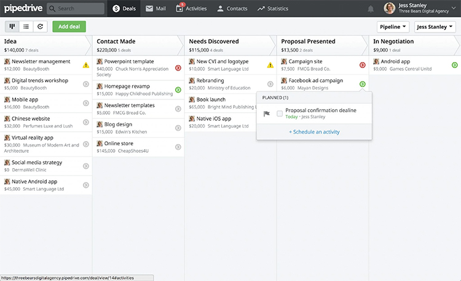Click the flag icon for planned activity
The height and width of the screenshot is (281, 461).
point(267,114)
